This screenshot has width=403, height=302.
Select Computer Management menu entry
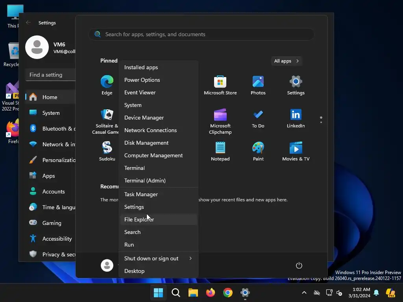click(x=158, y=155)
